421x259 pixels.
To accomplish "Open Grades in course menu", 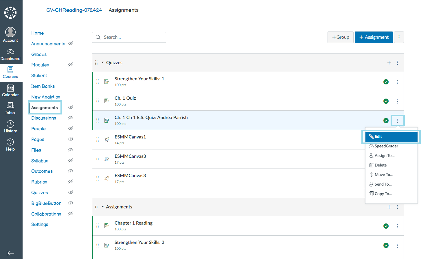I will pyautogui.click(x=39, y=54).
